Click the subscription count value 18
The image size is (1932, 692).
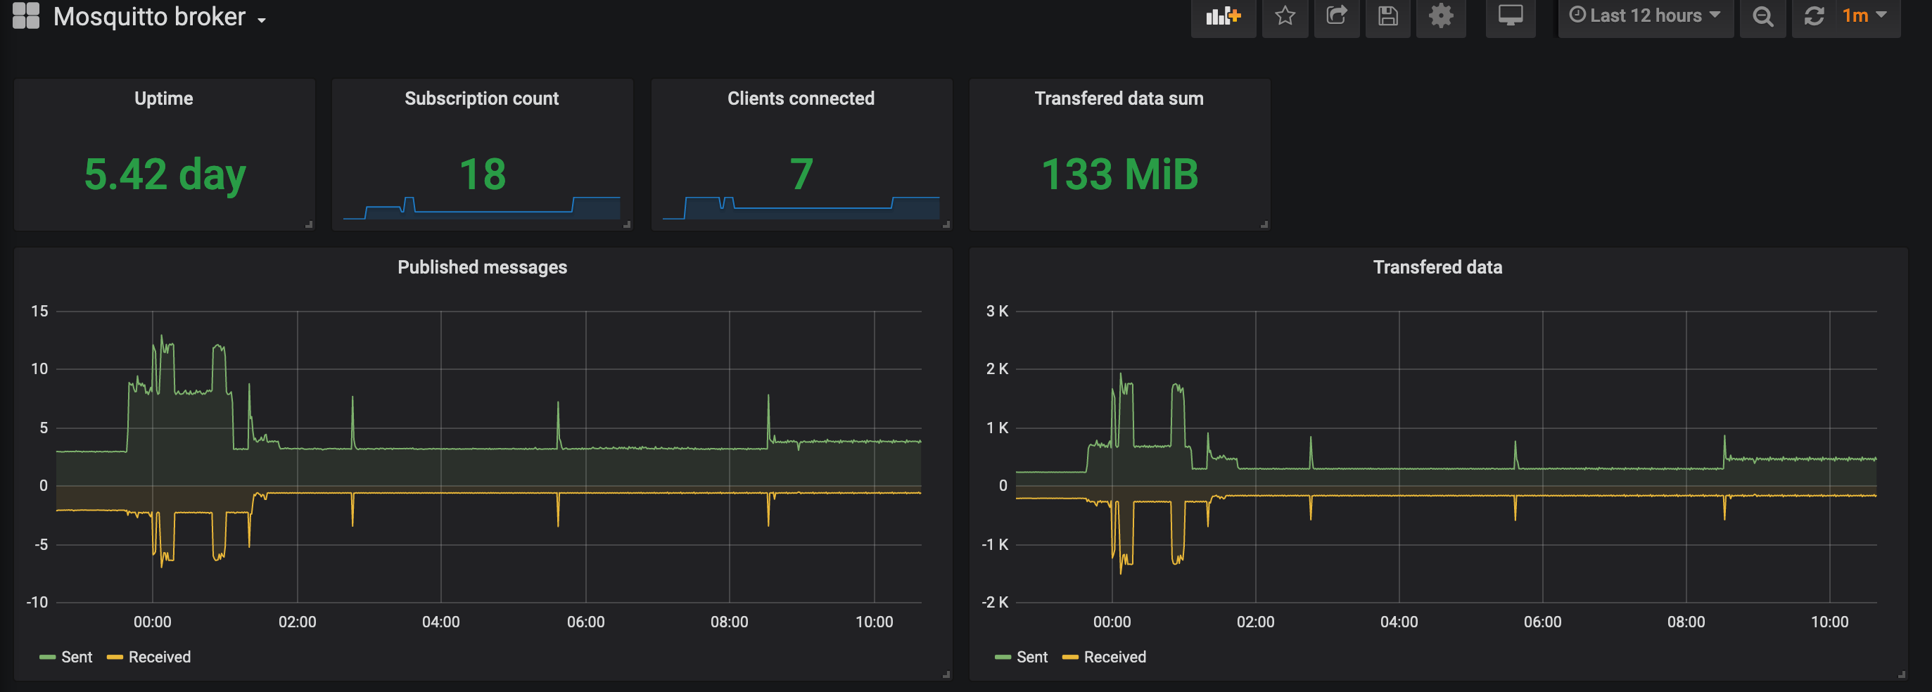coord(482,174)
